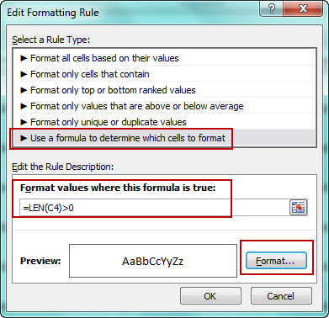Click 'Format values where this formula is true' label

(118, 188)
